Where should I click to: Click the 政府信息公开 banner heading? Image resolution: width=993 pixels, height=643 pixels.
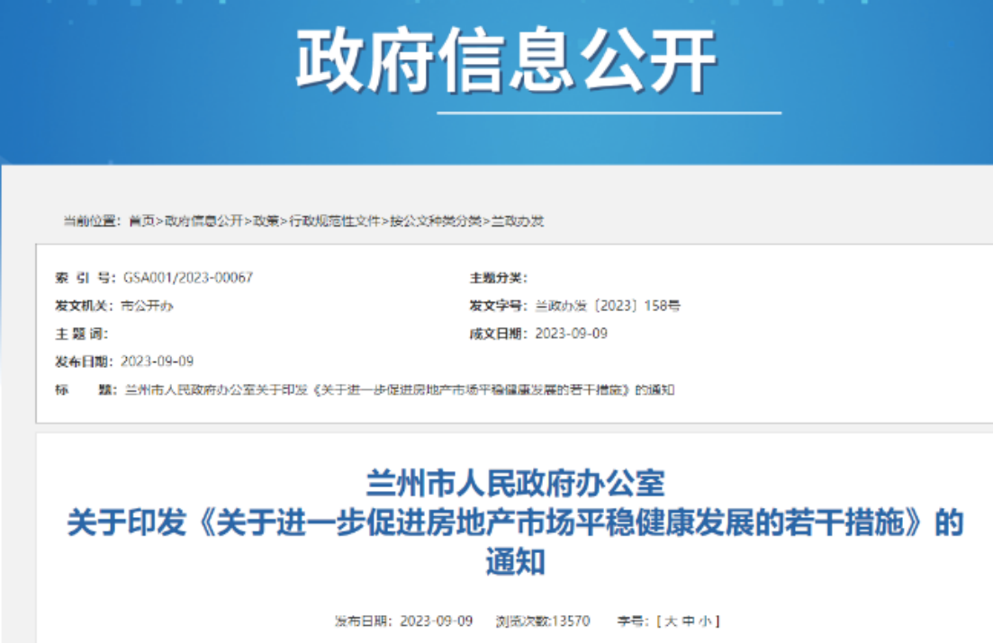pos(507,61)
